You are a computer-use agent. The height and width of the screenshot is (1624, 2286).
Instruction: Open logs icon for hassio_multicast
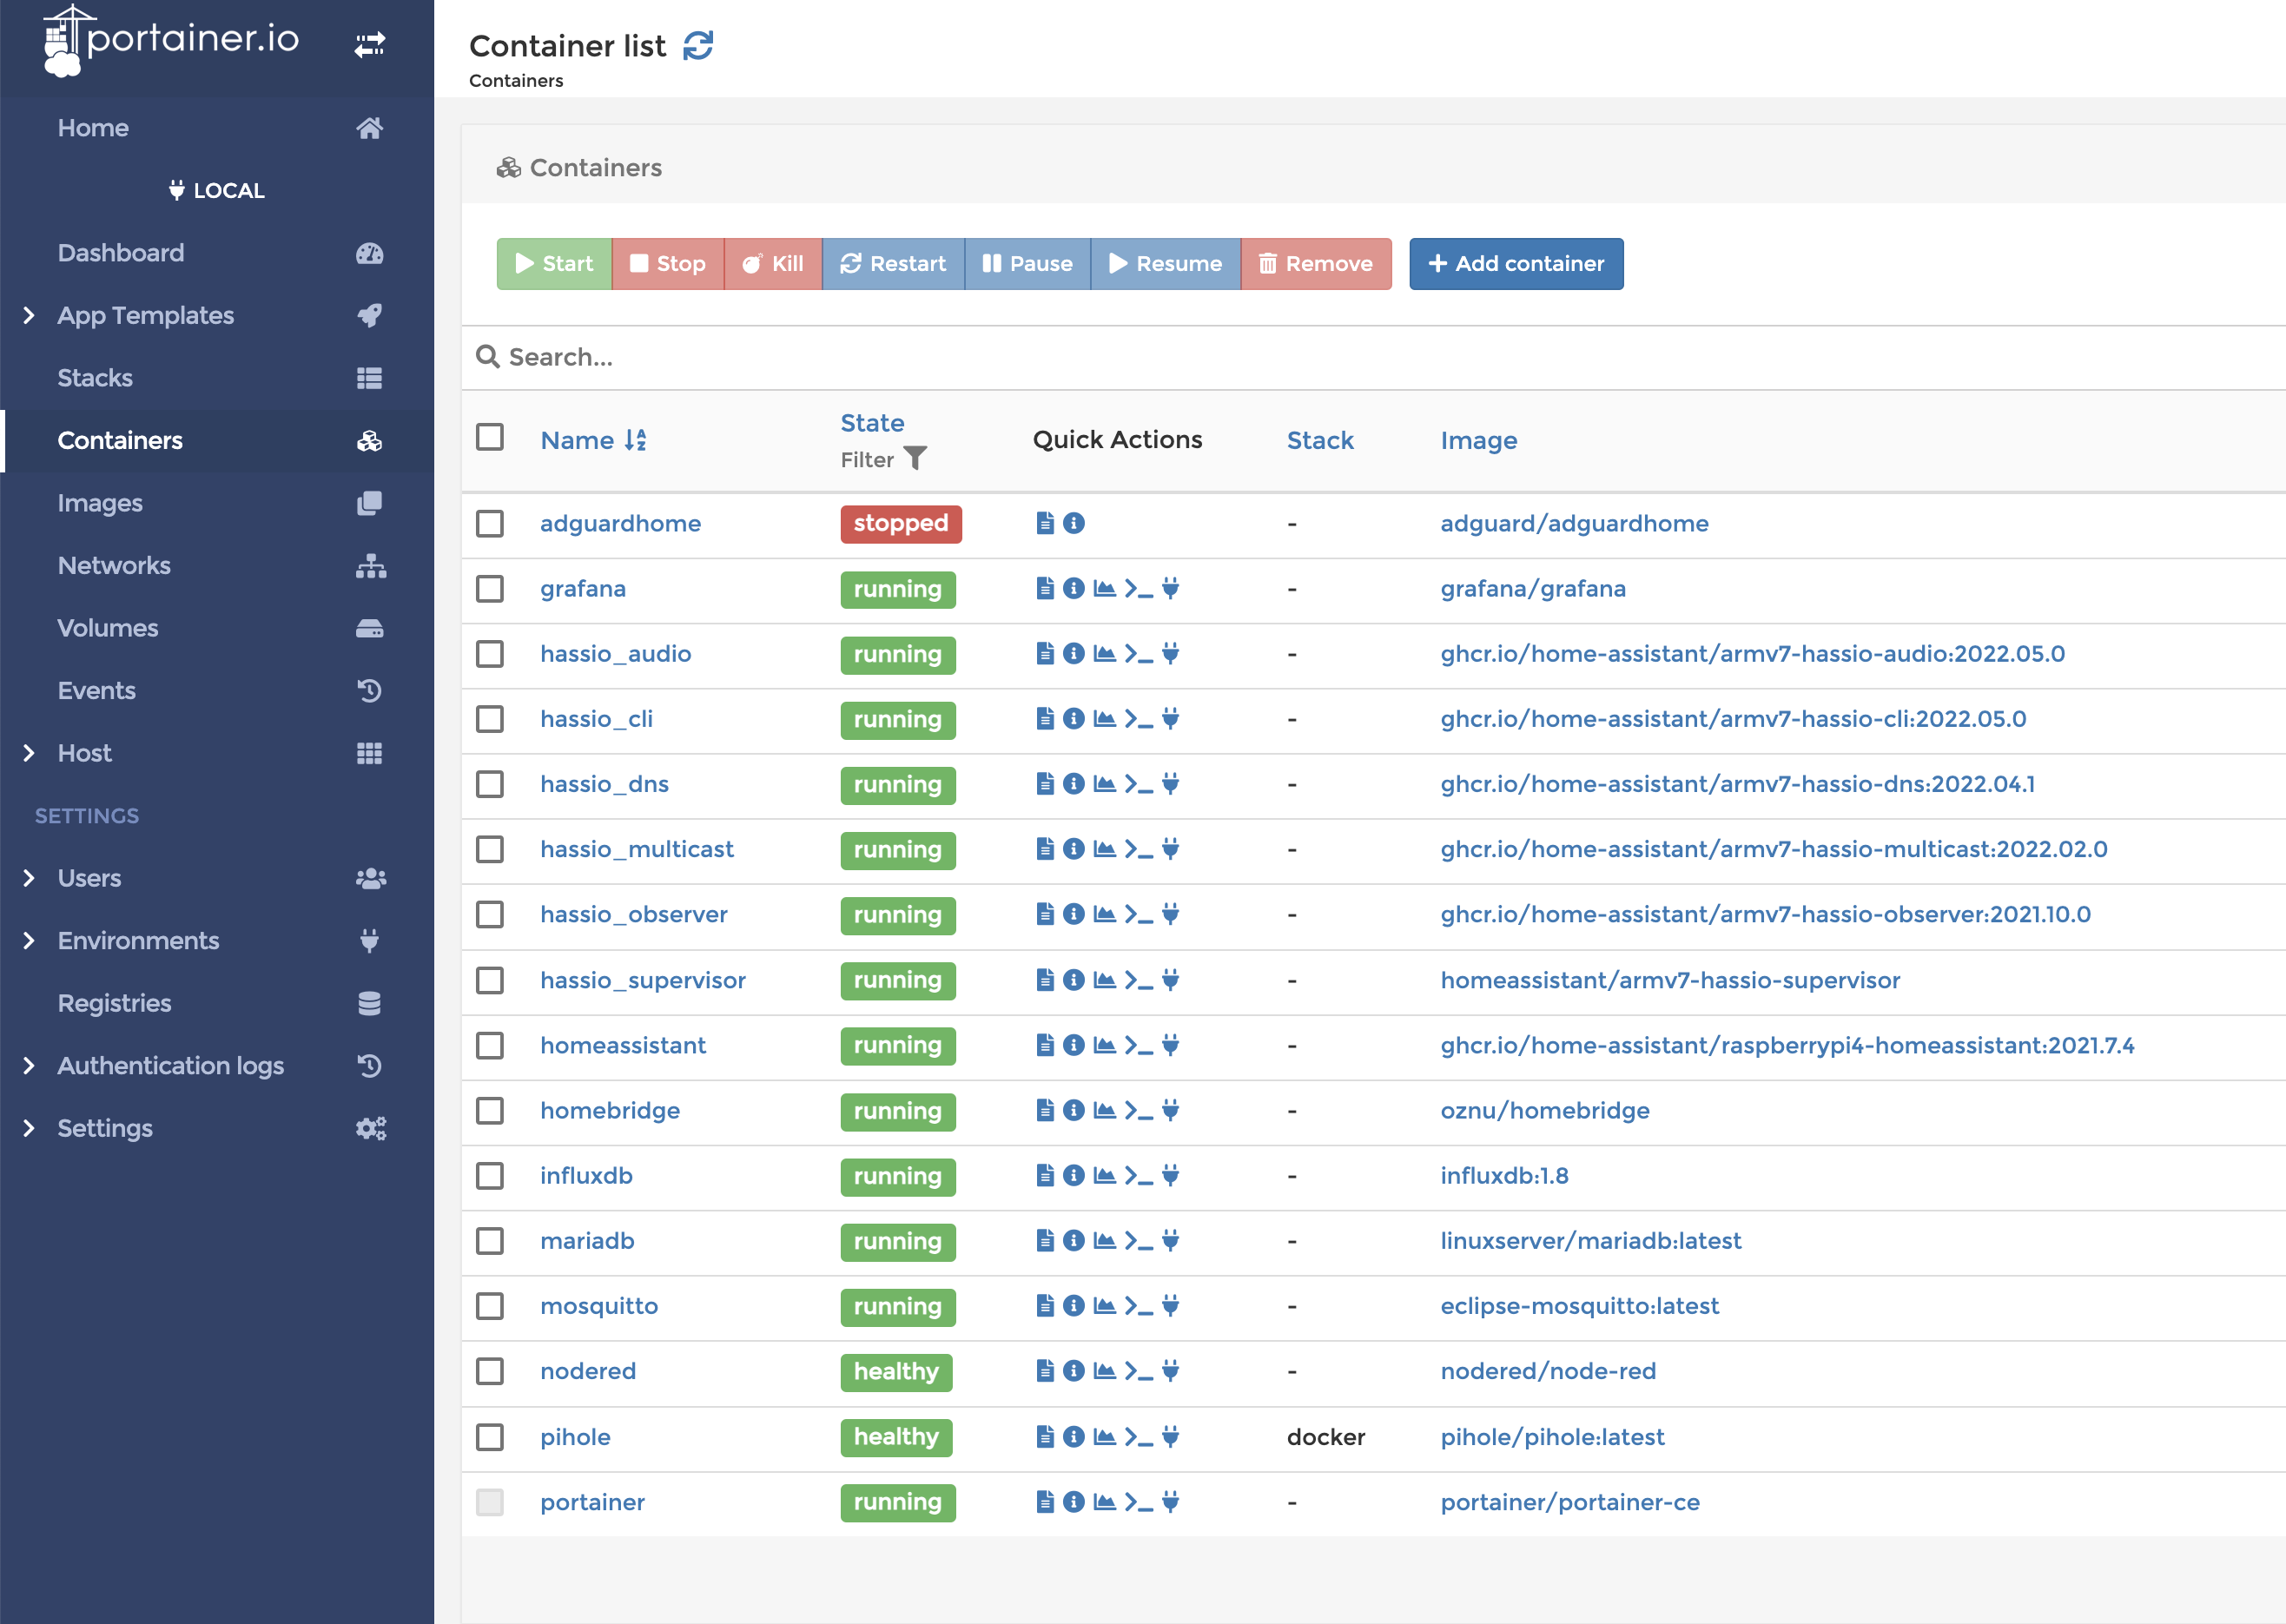1045,849
